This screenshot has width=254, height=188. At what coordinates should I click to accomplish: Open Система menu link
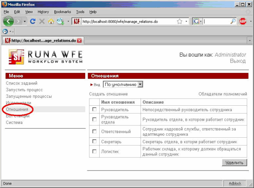click(x=14, y=122)
